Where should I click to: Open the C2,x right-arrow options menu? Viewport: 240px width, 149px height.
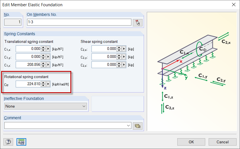pos(124,49)
